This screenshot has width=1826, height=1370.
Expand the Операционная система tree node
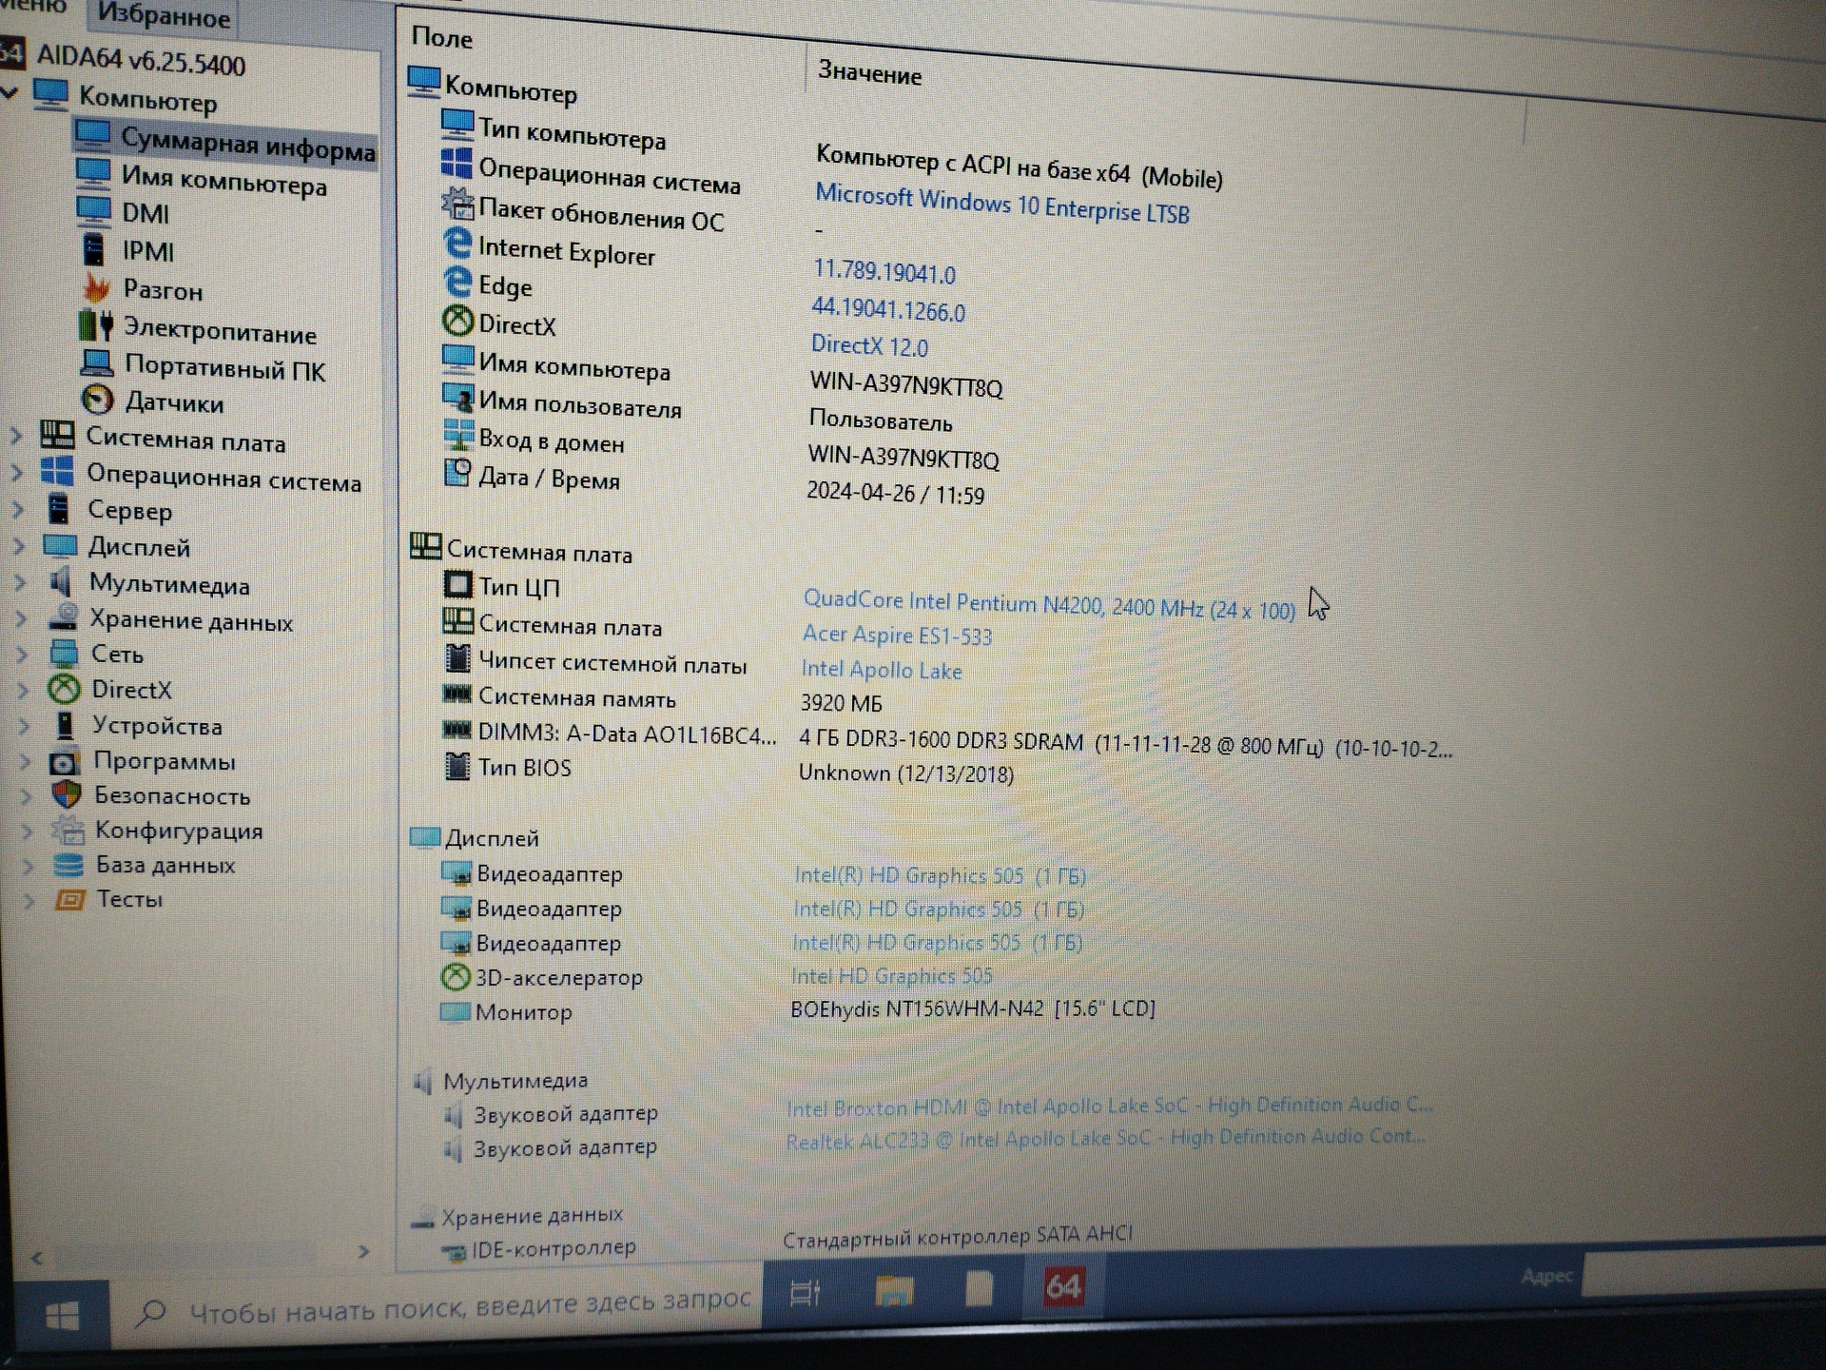coord(16,472)
